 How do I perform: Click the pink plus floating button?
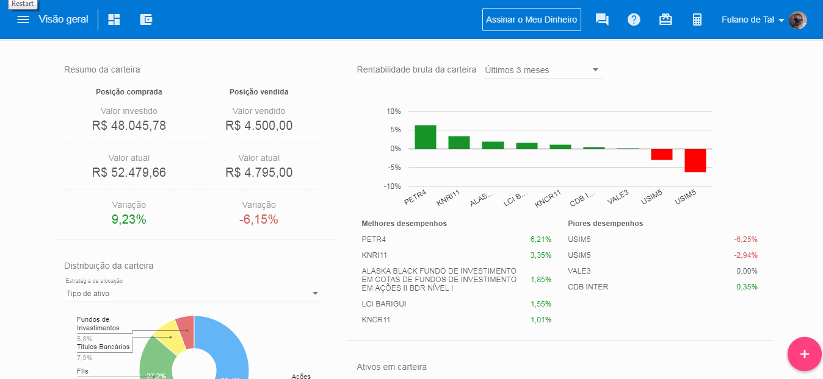tap(804, 354)
